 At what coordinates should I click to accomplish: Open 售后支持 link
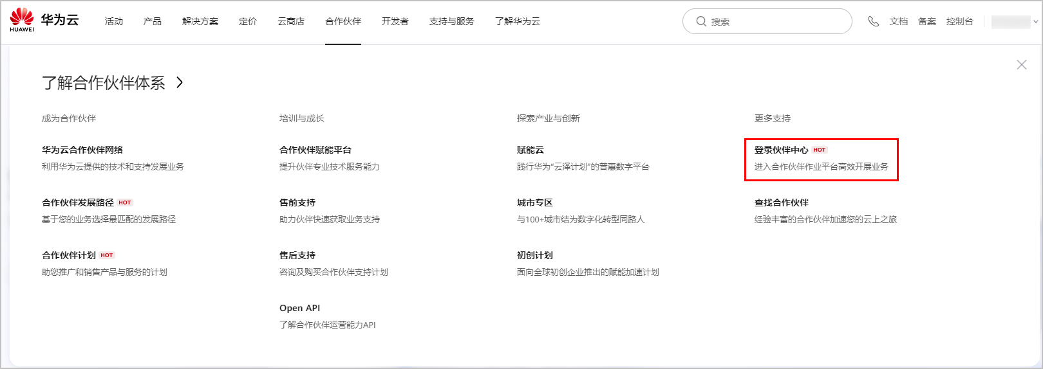[x=297, y=255]
